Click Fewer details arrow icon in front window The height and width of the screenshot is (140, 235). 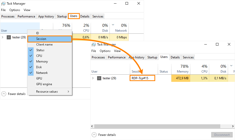pos(94,135)
